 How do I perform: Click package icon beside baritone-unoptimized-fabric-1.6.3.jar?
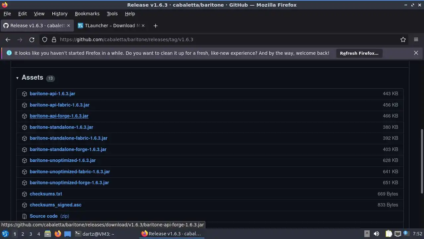click(x=24, y=172)
